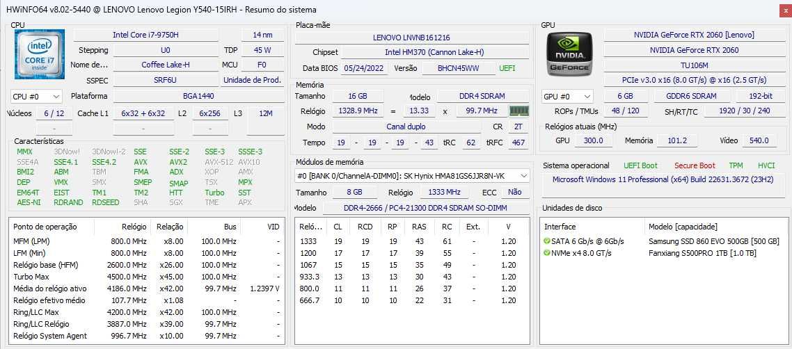Select the 1067 memory timing row
Viewport: 792px width, 349px height.
pos(412,265)
